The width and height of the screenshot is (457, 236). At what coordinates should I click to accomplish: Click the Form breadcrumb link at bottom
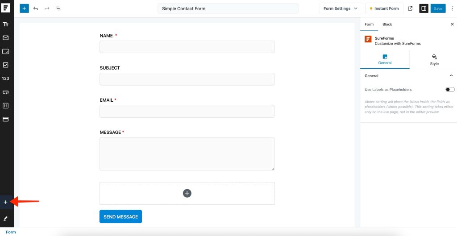11,232
